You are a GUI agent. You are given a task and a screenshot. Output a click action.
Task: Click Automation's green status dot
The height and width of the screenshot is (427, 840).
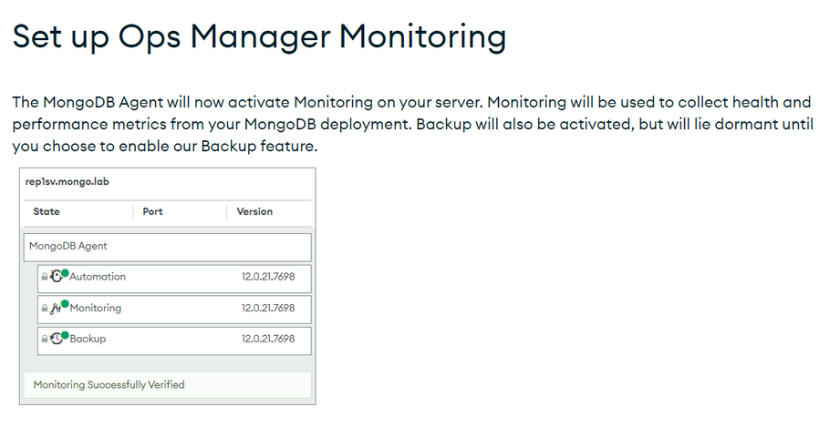click(x=65, y=273)
